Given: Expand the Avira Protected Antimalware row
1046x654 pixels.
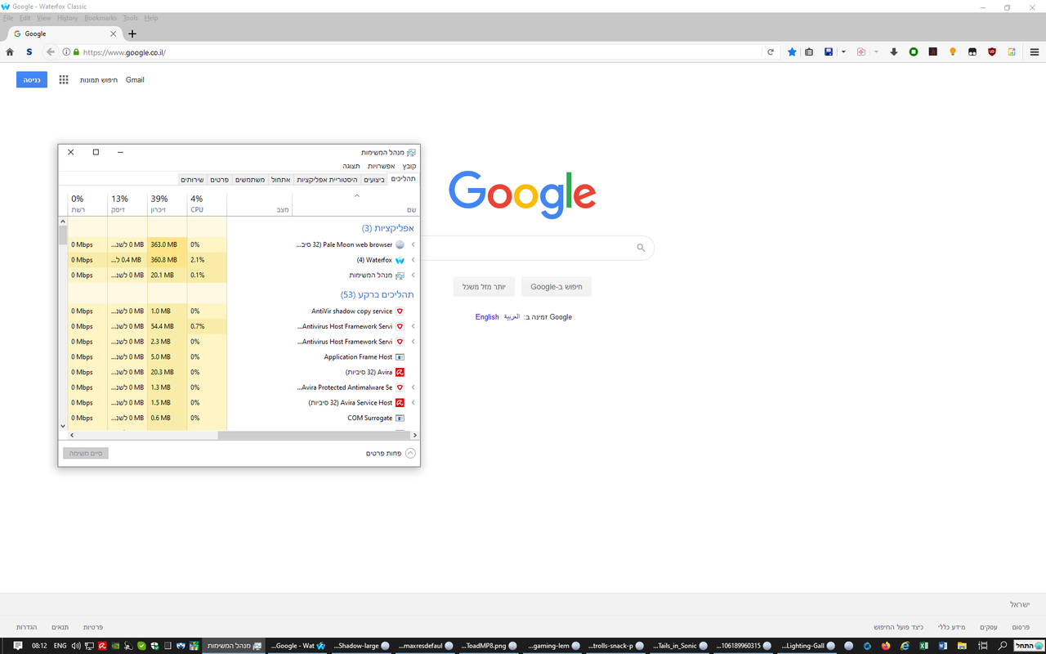Looking at the screenshot, I should (x=413, y=387).
